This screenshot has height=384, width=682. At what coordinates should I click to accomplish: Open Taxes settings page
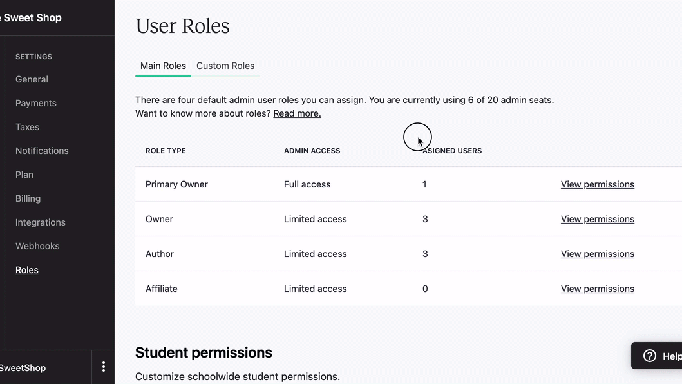click(x=27, y=127)
